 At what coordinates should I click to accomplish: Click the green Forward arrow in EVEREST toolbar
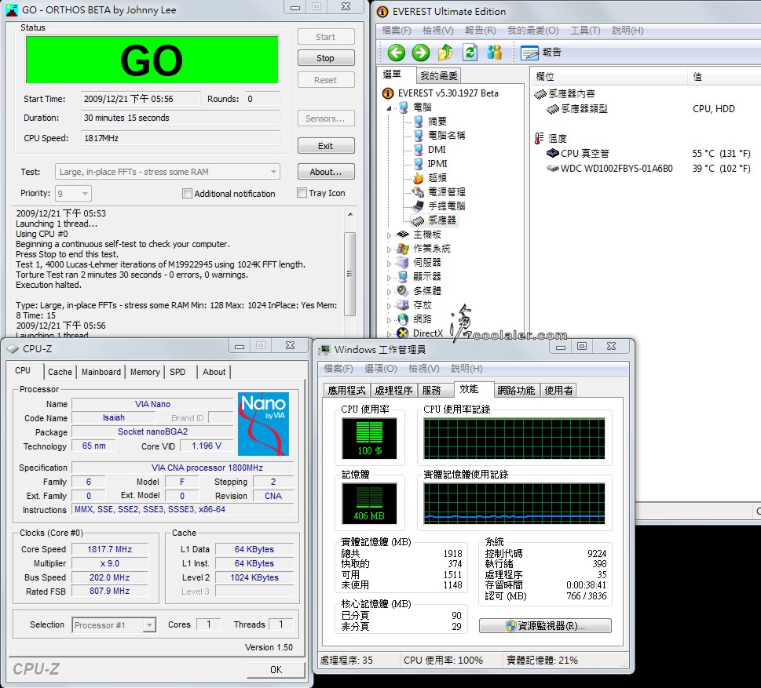(420, 53)
